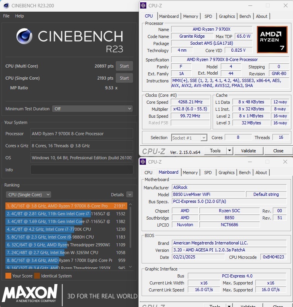
Task: Click the ranking list scroll up arrow
Action: pyautogui.click(x=130, y=204)
